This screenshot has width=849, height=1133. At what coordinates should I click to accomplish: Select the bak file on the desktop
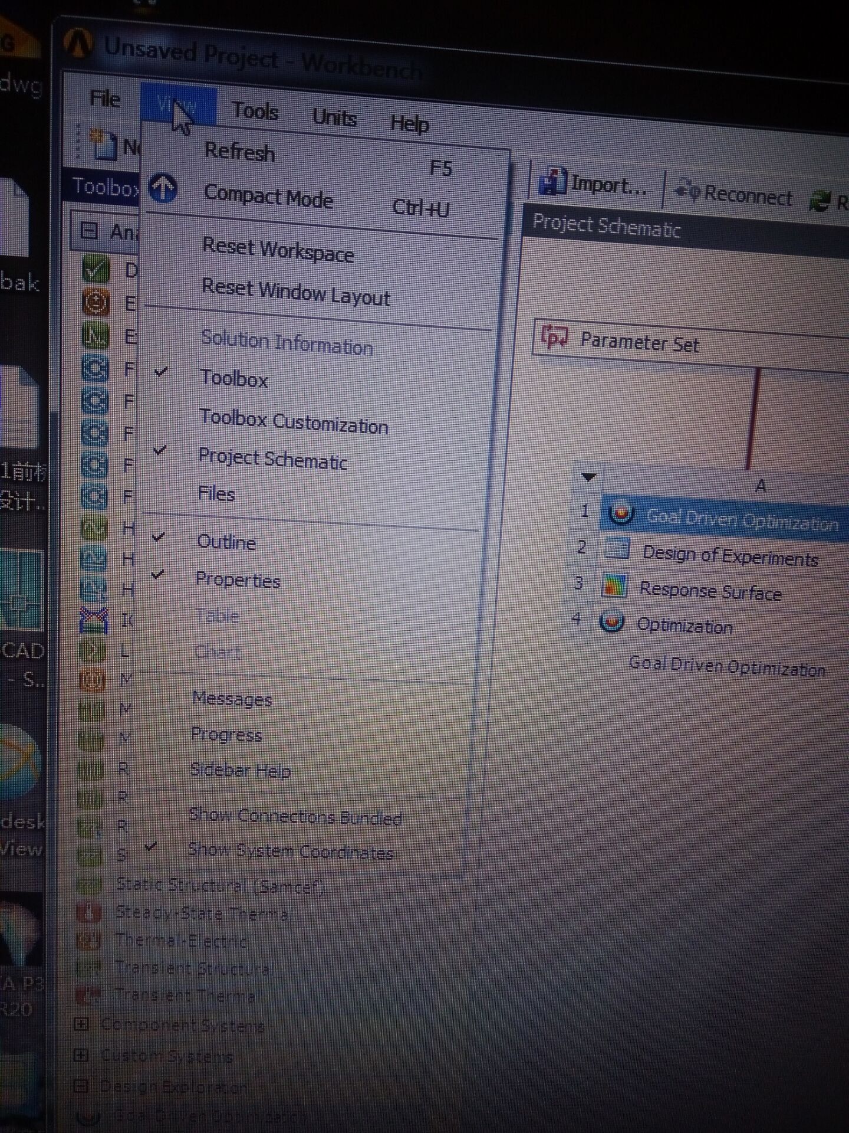pyautogui.click(x=19, y=236)
